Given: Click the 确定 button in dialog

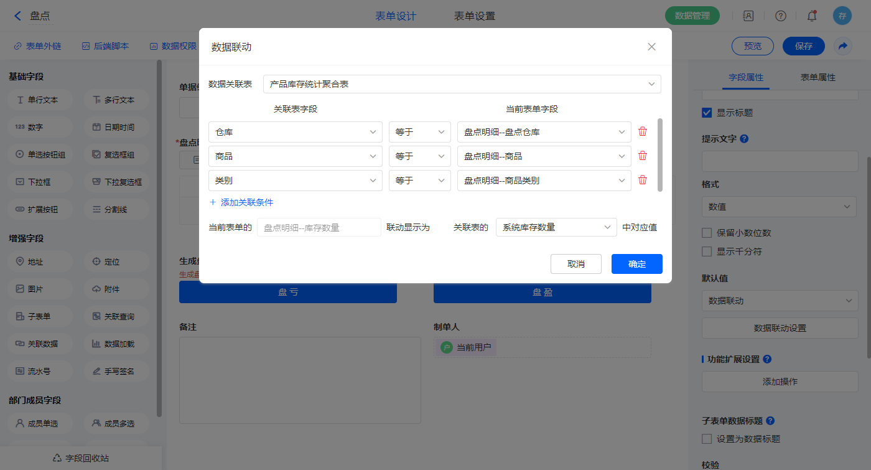Looking at the screenshot, I should pyautogui.click(x=636, y=264).
